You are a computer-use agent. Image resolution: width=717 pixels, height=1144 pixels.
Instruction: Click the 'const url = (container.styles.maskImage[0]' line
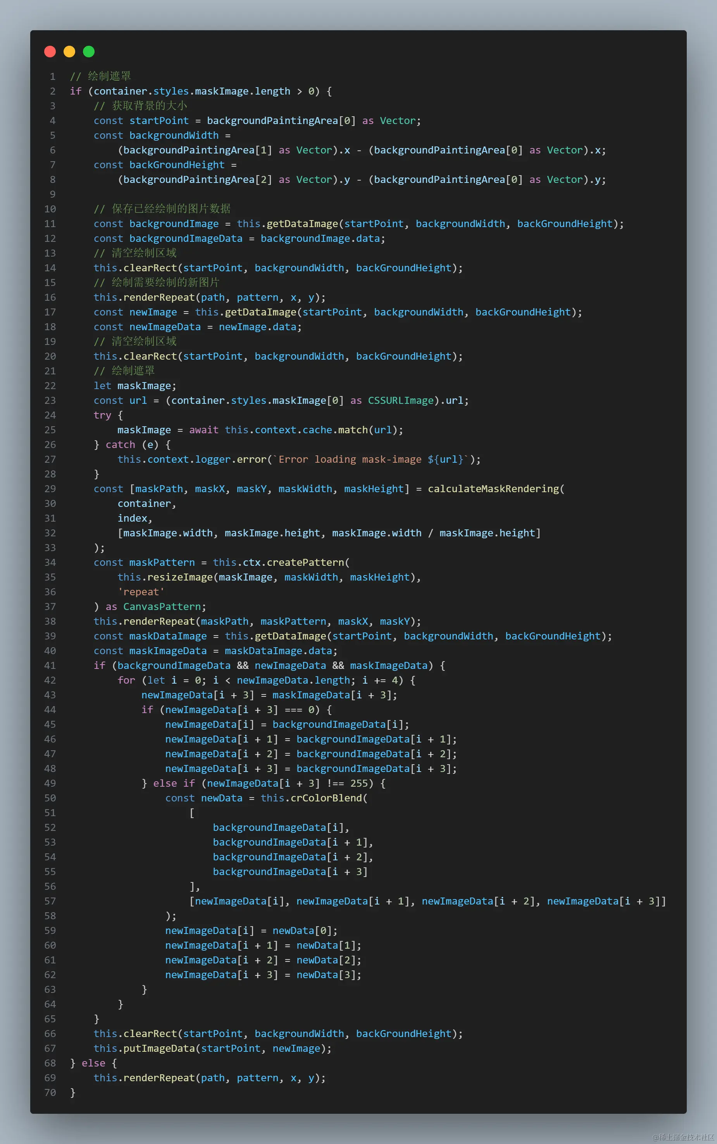tap(281, 400)
